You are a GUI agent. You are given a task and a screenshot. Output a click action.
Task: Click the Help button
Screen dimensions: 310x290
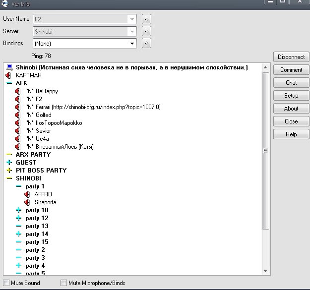[x=291, y=134]
